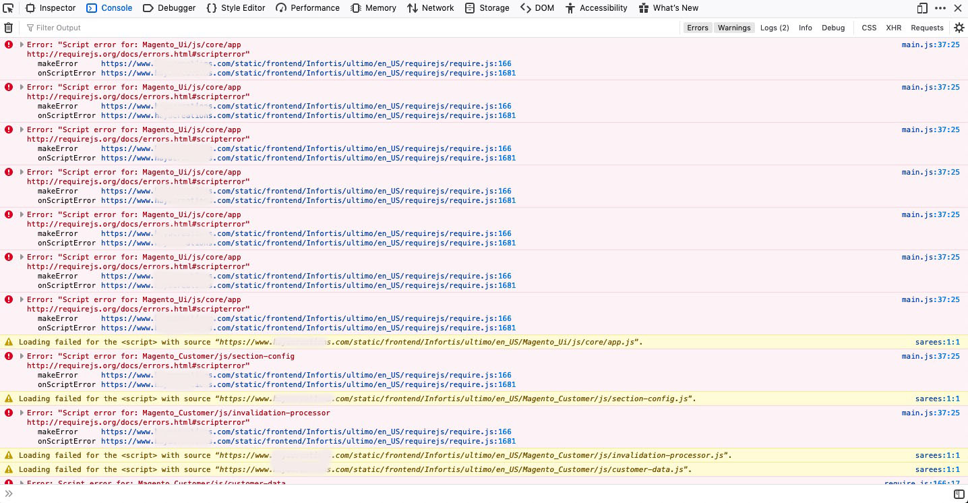Open sarees:1:1 link for app.js warning
This screenshot has height=503, width=968.
[938, 342]
